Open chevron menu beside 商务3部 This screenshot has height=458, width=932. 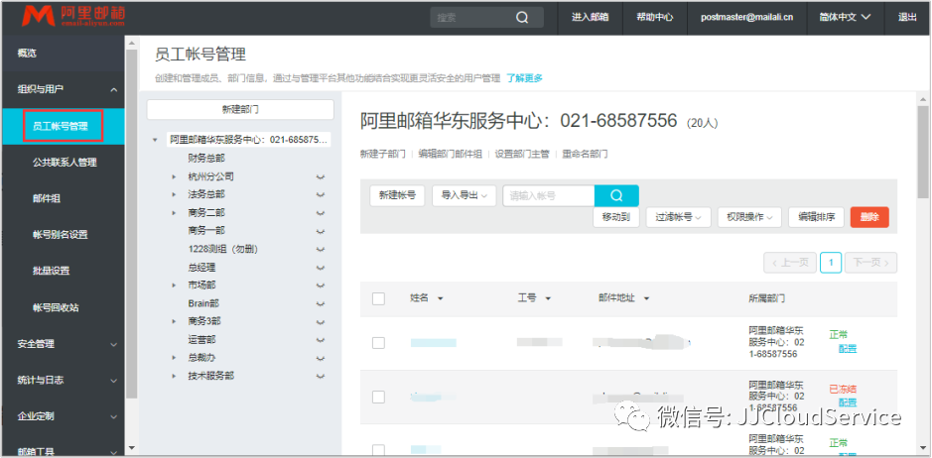pos(322,321)
